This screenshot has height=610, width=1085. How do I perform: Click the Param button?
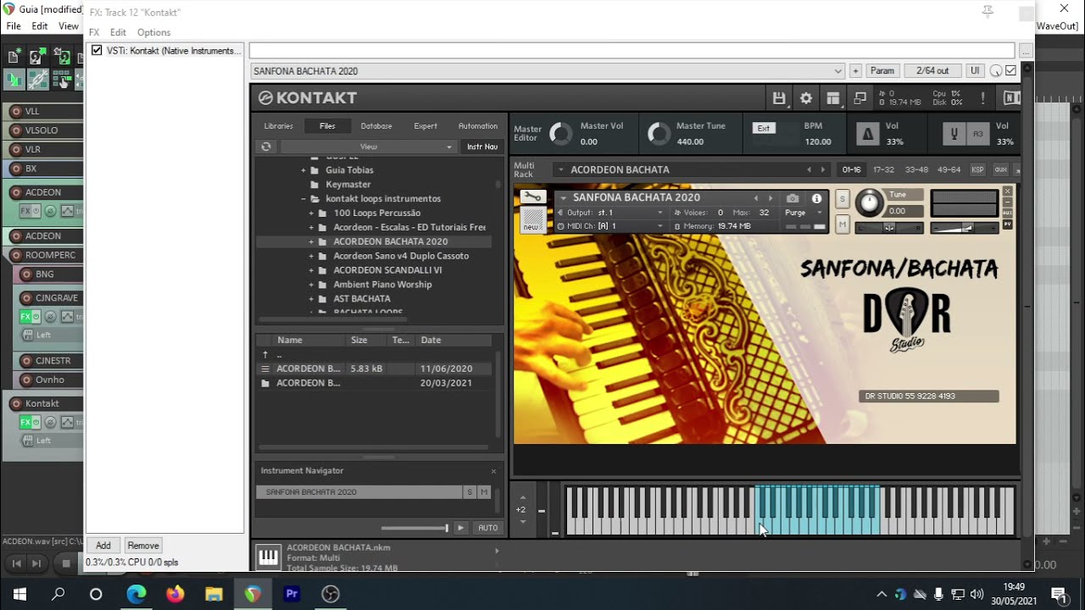pyautogui.click(x=882, y=71)
